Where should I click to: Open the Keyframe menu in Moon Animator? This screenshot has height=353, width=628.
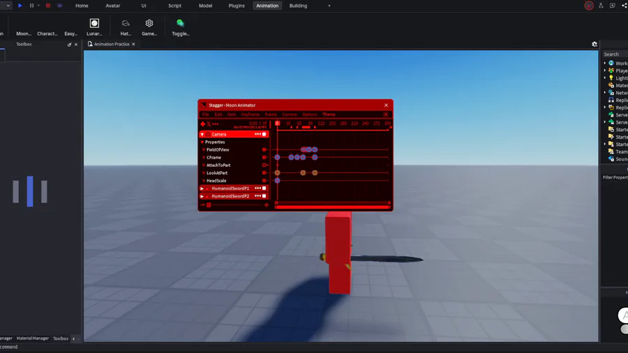tap(251, 114)
